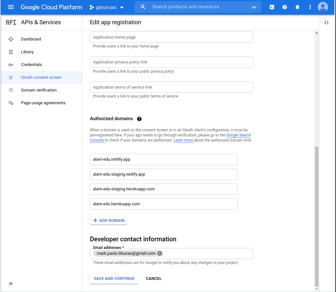
Task: Open the help question mark icon
Action: pos(285,7)
